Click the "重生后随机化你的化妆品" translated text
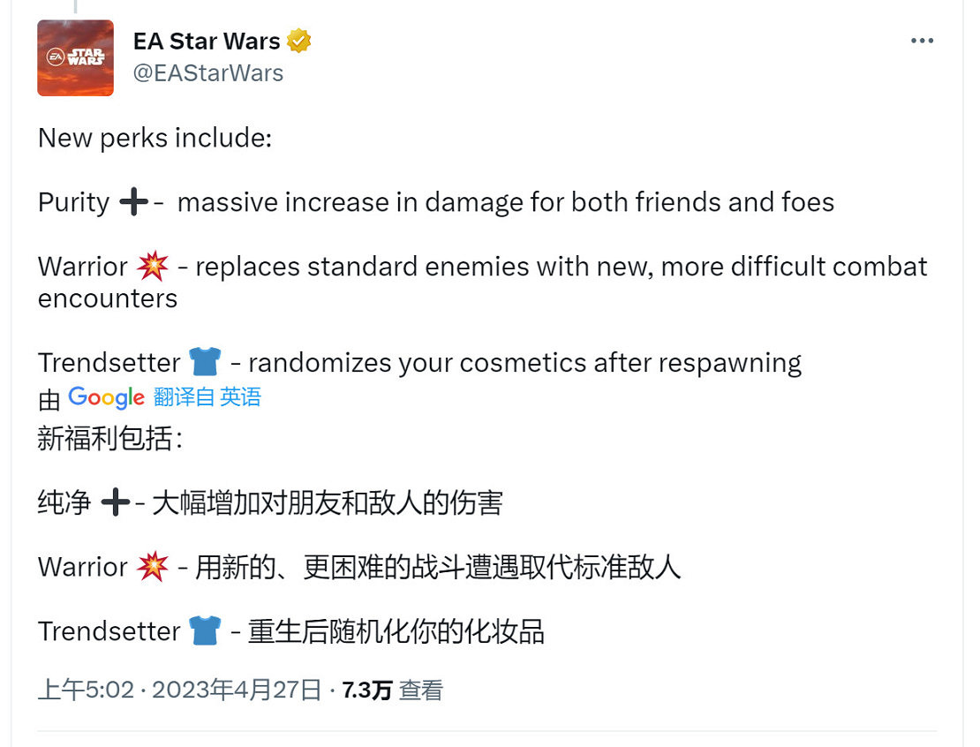The width and height of the screenshot is (980, 747). click(x=396, y=631)
